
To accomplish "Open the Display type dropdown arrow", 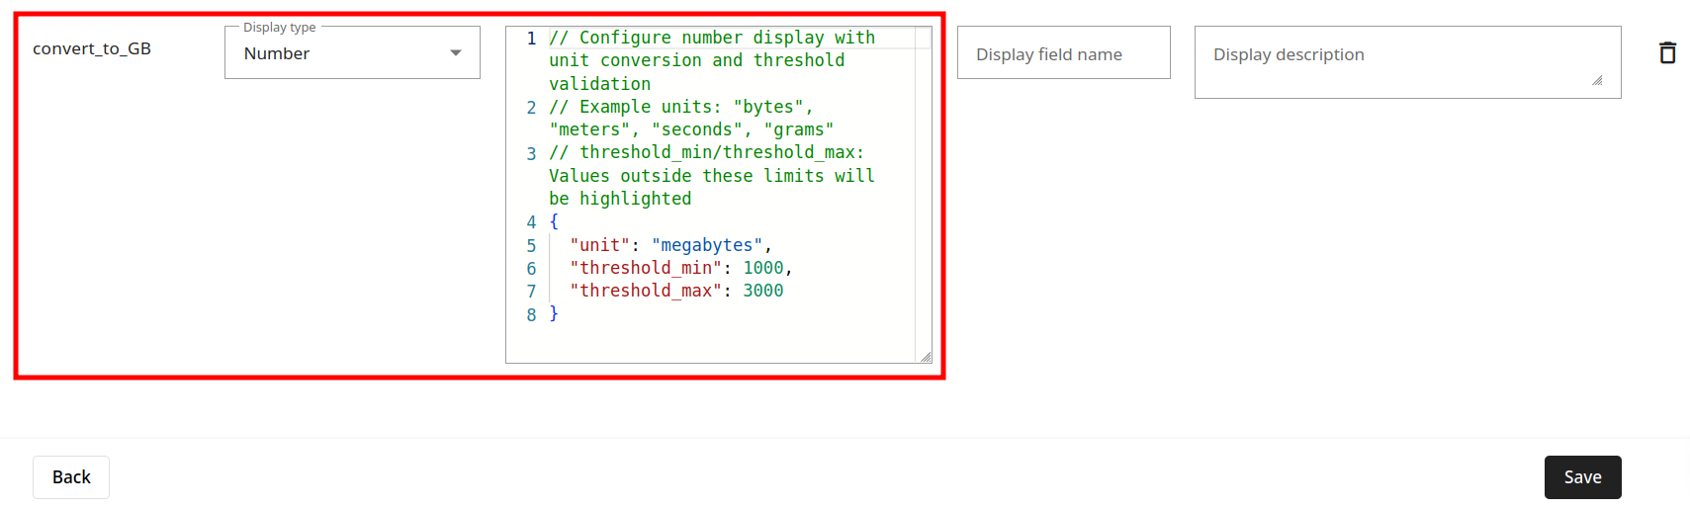I will click(x=455, y=53).
